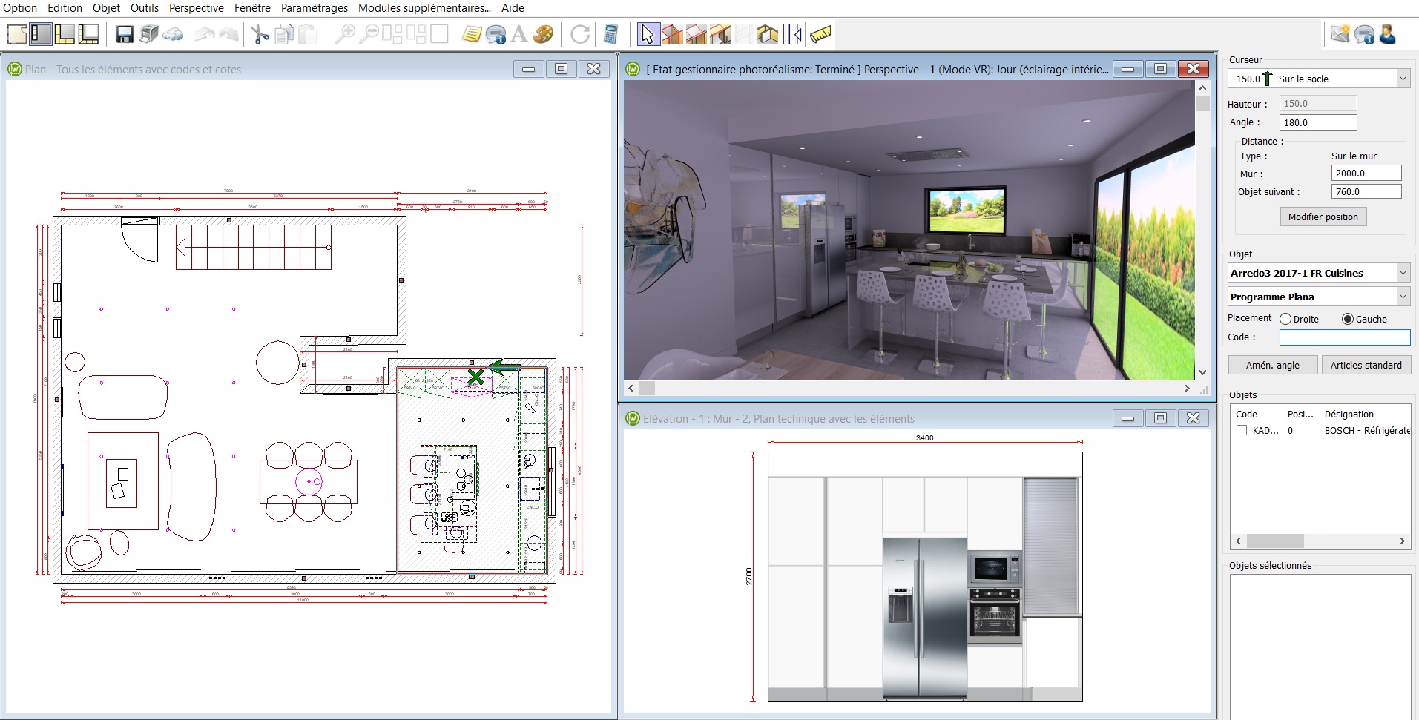Select the Droite placement radio button
The image size is (1419, 720).
pos(1285,319)
